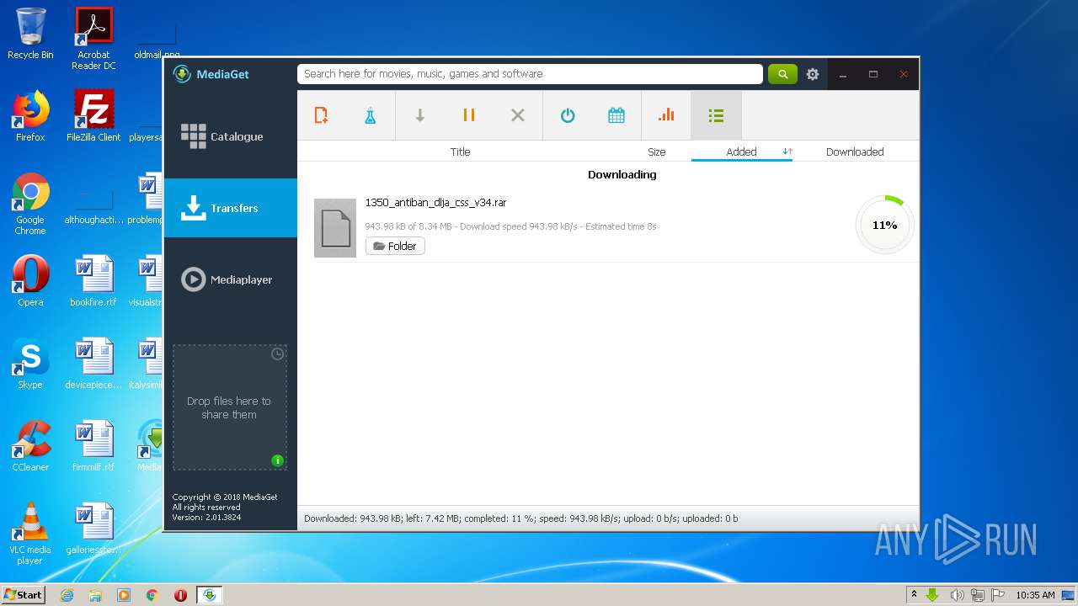
Task: Toggle sort direction arrows beside Added
Action: (x=787, y=151)
